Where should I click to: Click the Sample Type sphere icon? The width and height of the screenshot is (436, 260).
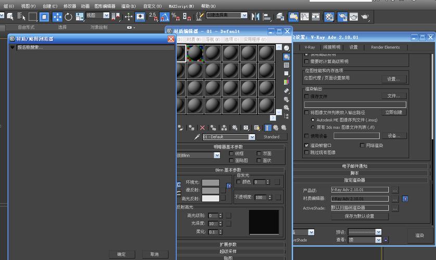click(x=286, y=48)
